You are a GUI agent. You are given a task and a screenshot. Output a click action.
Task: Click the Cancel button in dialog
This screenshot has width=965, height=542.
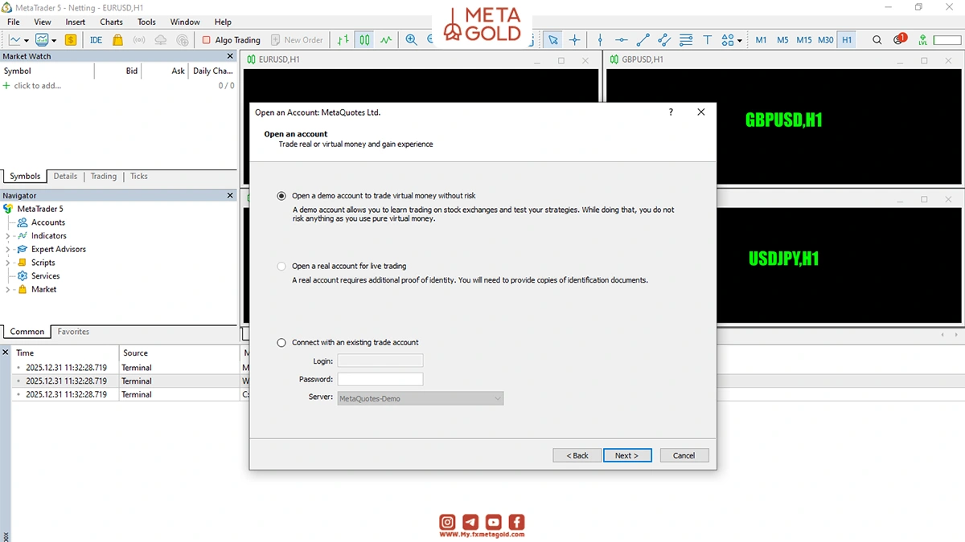pos(684,455)
